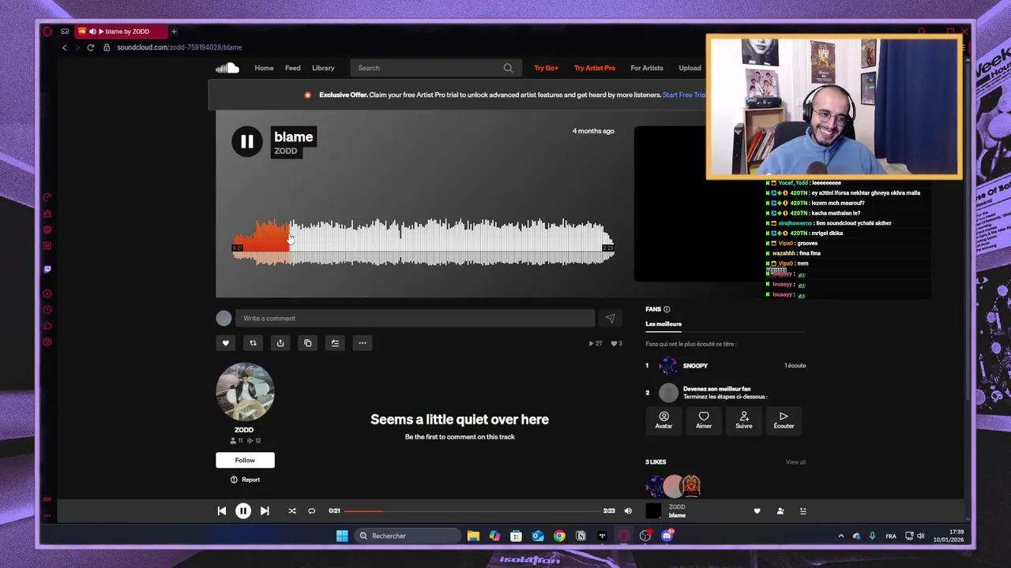Pause the track with the large hero pause button

click(246, 141)
